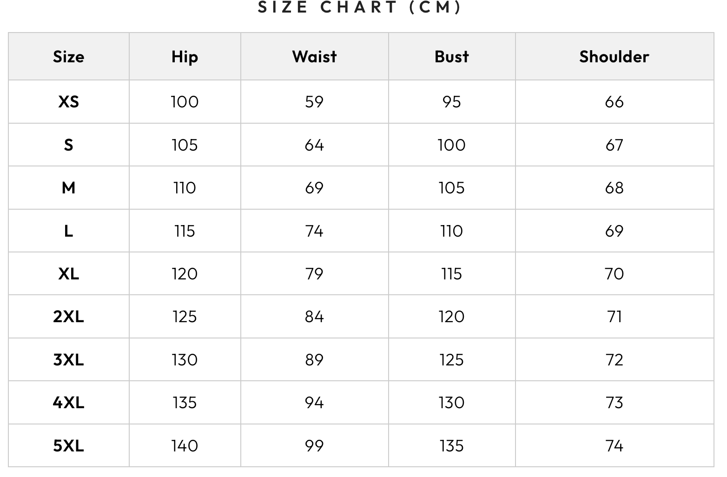
Task: Click the waist value 89 for 3XL
Action: [314, 360]
